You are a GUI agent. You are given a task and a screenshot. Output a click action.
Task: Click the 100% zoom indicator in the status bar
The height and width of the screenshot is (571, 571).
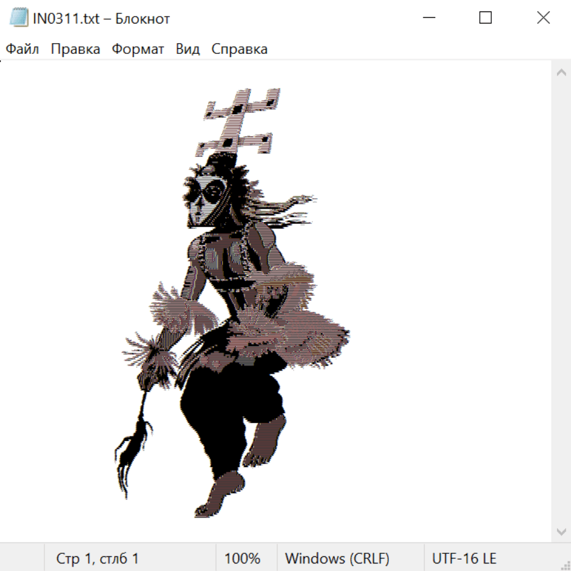(x=242, y=558)
